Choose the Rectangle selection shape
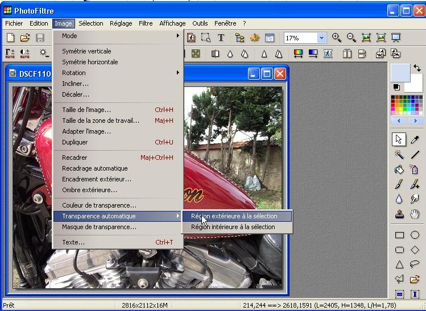 point(399,235)
